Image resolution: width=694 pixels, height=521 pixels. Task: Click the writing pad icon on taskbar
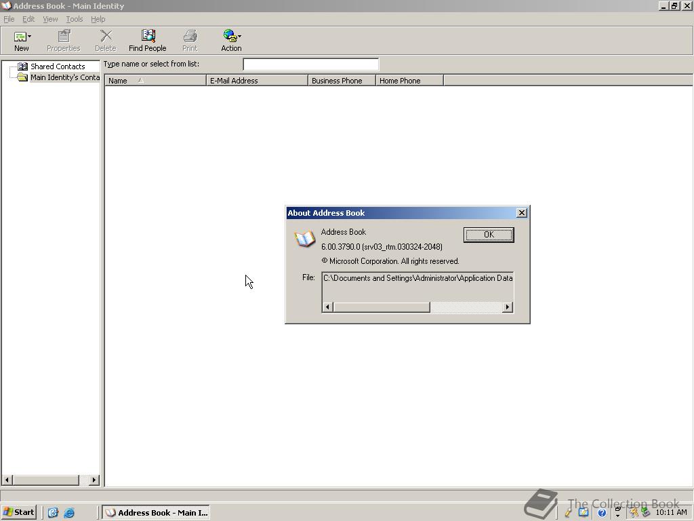(584, 513)
